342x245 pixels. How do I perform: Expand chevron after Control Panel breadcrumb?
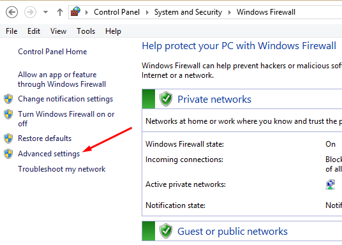[147, 12]
